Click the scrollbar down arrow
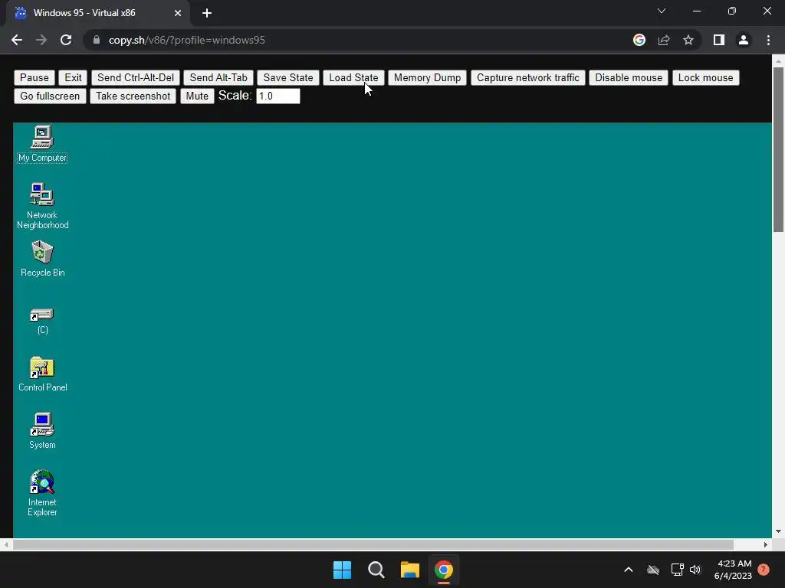785x588 pixels. (778, 531)
